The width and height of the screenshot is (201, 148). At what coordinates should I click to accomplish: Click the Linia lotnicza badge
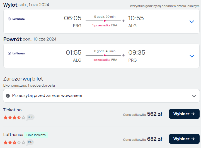click(36, 135)
